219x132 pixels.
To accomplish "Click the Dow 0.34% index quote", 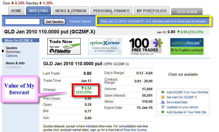I will (14, 3).
